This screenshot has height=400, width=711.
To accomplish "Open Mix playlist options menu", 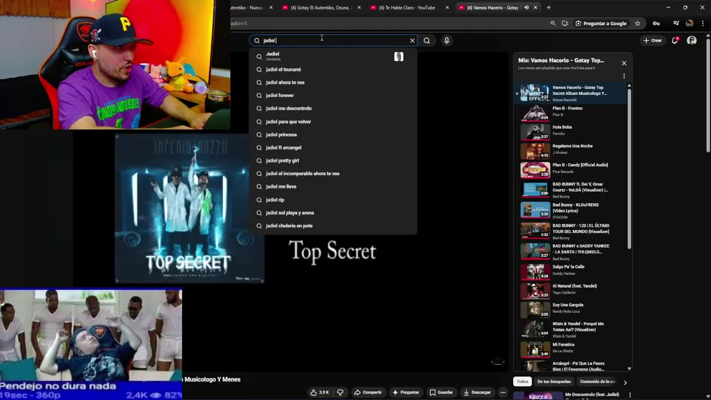I will click(x=624, y=76).
